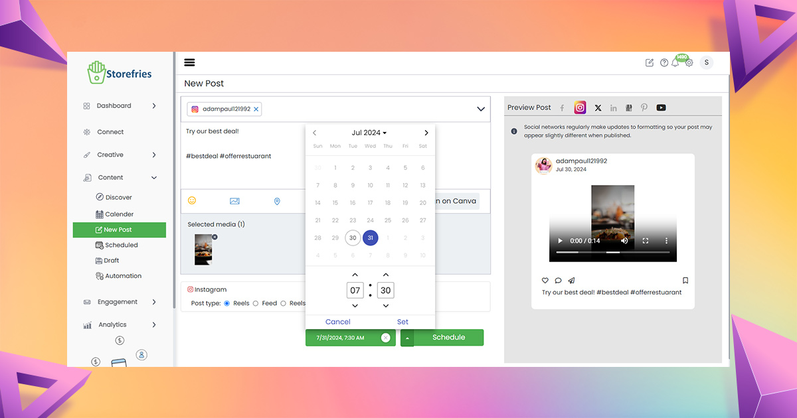Open the help question mark icon
The width and height of the screenshot is (797, 418).
click(664, 62)
